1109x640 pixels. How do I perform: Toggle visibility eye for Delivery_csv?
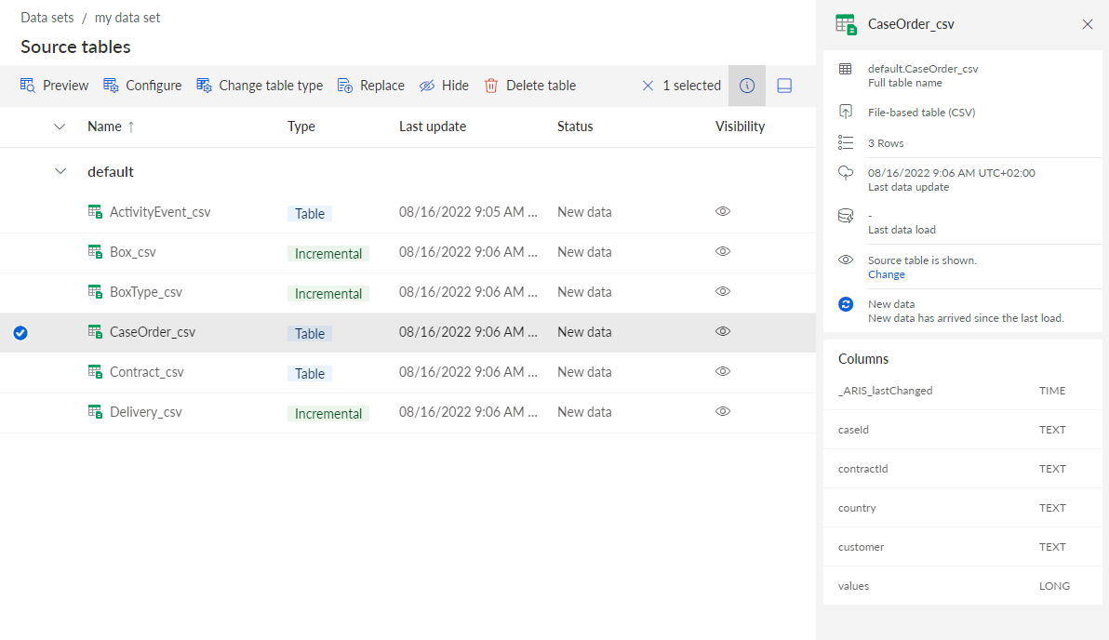point(722,411)
